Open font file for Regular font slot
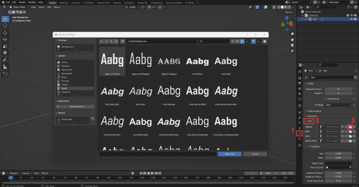 click(x=350, y=127)
